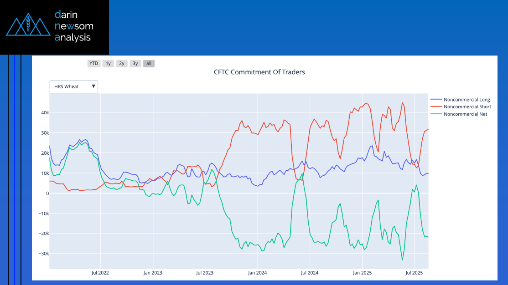Click the blue legend line marker
This screenshot has width=508, height=285.
(x=436, y=100)
